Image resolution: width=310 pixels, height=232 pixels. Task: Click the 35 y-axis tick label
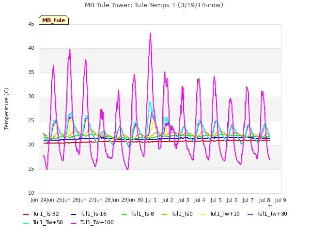[31, 72]
